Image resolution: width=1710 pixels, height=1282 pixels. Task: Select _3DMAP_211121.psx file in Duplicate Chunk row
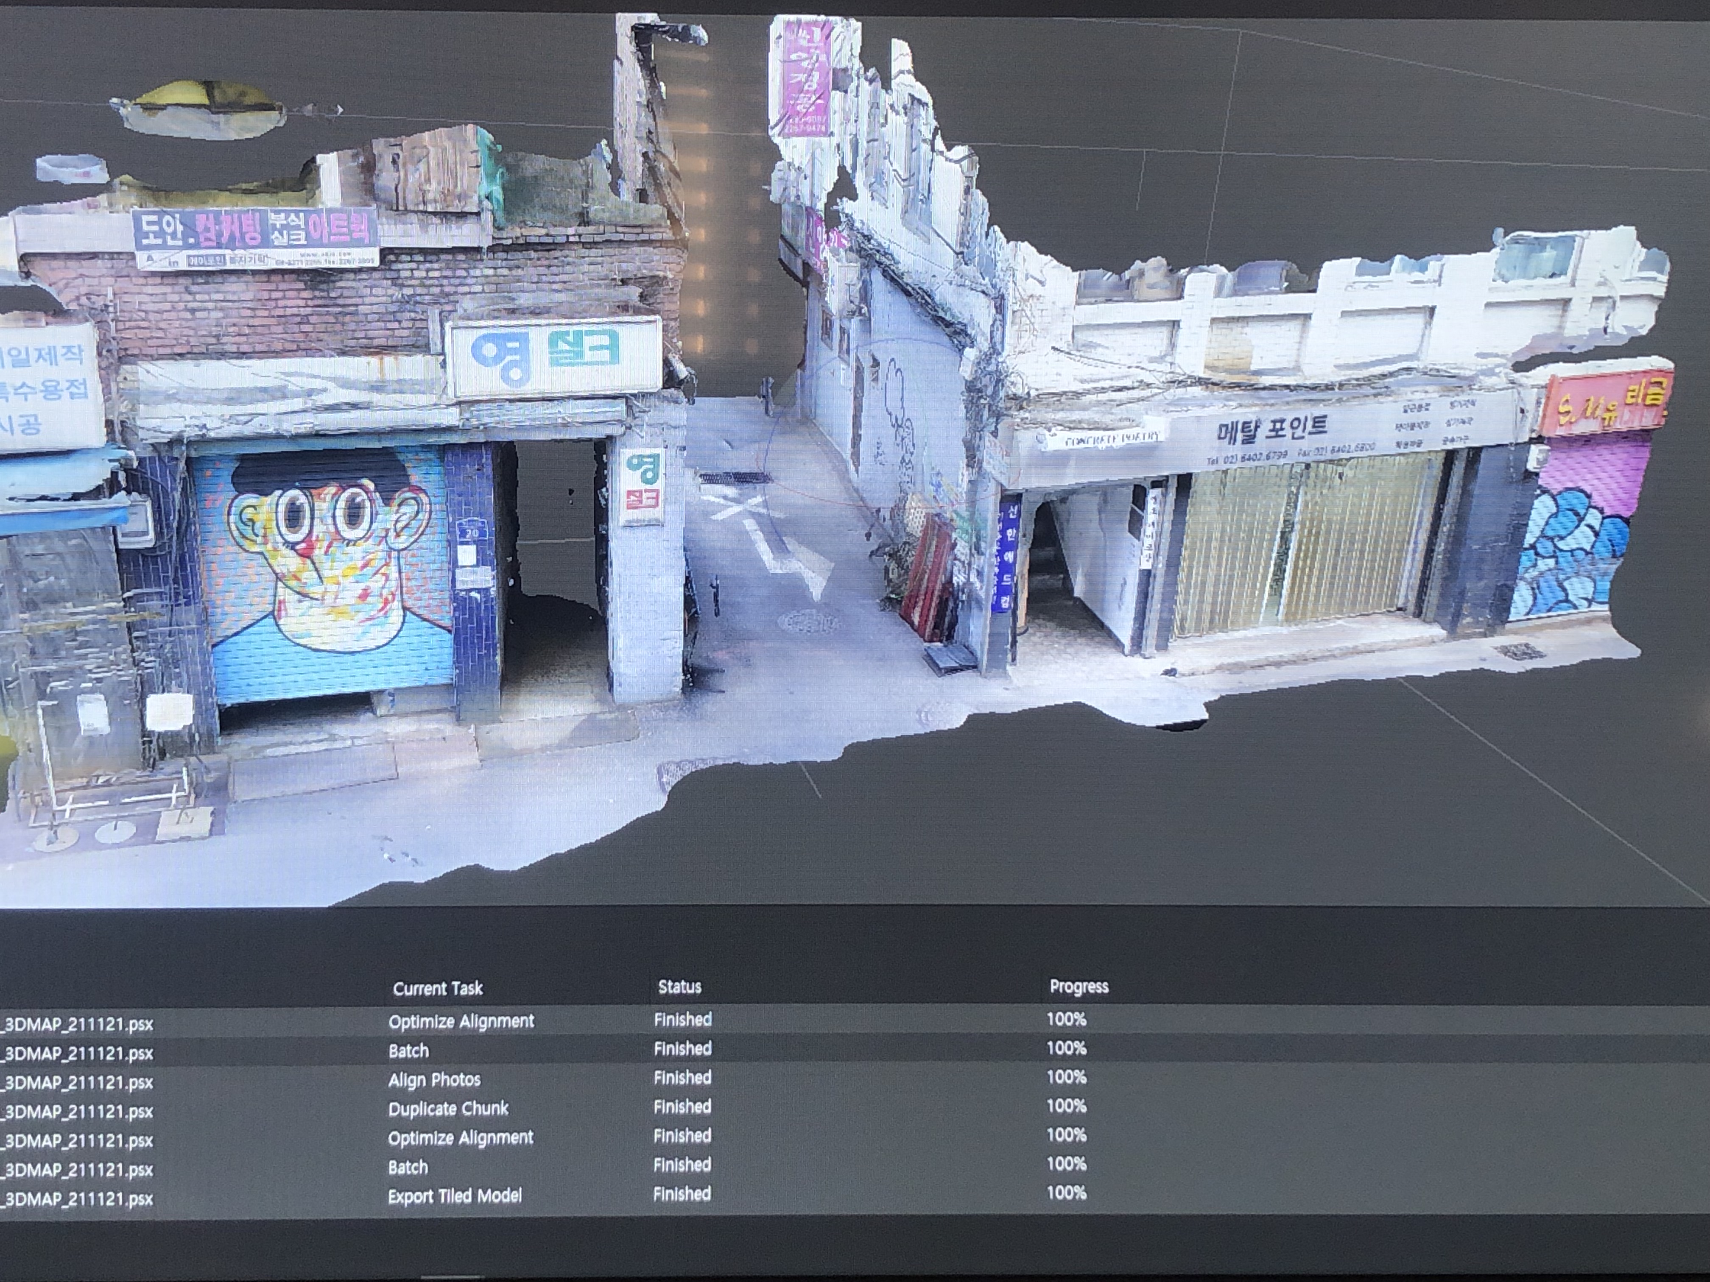coord(76,1112)
